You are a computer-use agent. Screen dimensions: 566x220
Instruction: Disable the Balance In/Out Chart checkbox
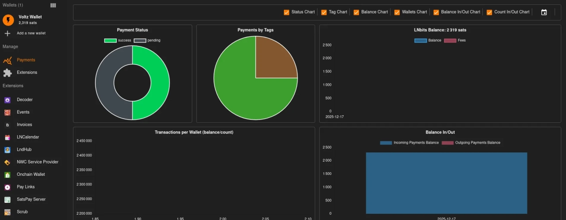point(436,12)
